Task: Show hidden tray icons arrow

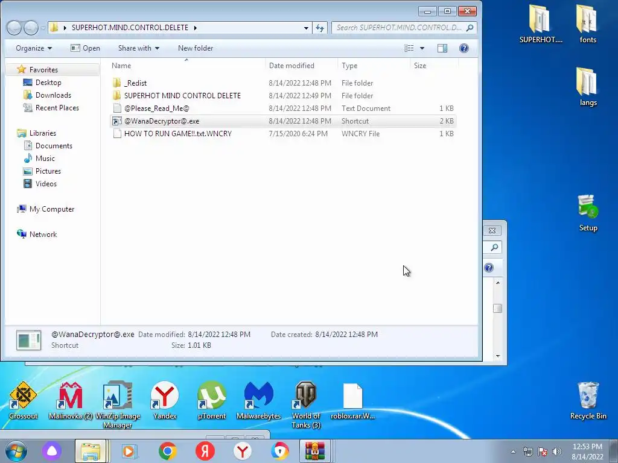Action: (513, 452)
